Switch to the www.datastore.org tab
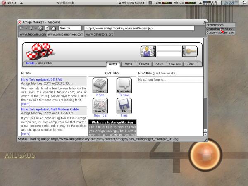This screenshot has width=248, height=186. (99, 34)
